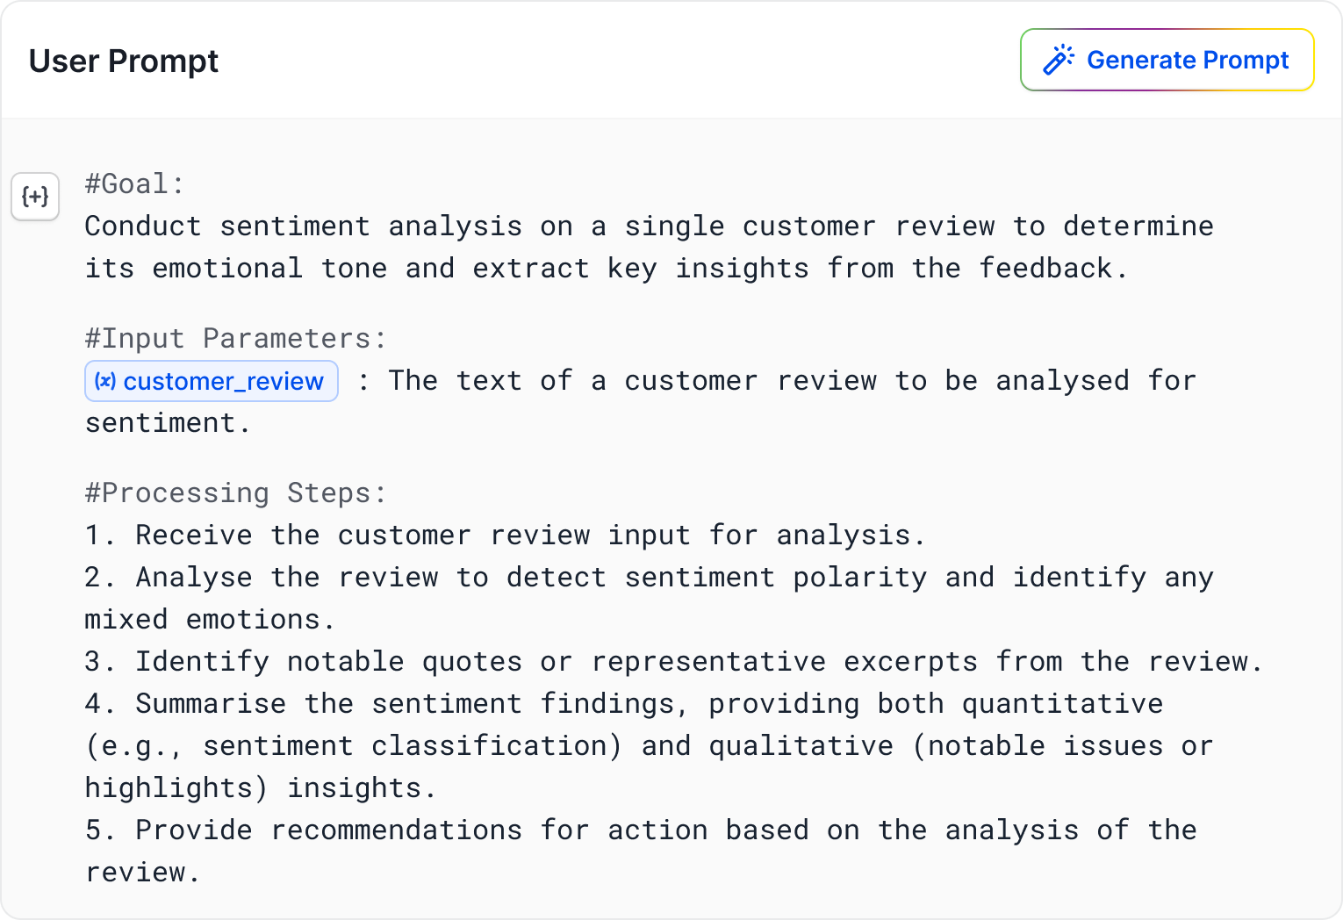Click the insert variable {+} icon
This screenshot has width=1343, height=920.
point(35,196)
